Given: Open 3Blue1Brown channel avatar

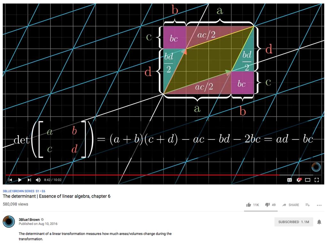Looking at the screenshot, I should click(x=9, y=222).
